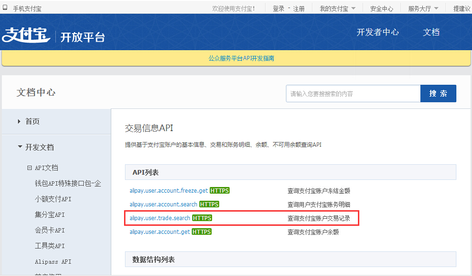Select 开发文档 in the sidebar
Viewport: 472px width, 276px height.
[x=39, y=147]
